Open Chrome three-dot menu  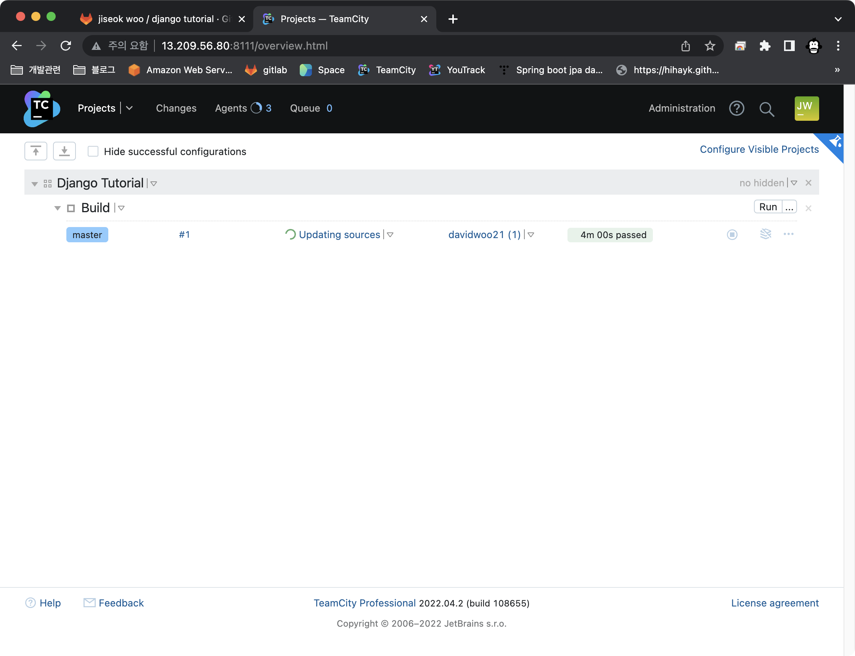(838, 46)
